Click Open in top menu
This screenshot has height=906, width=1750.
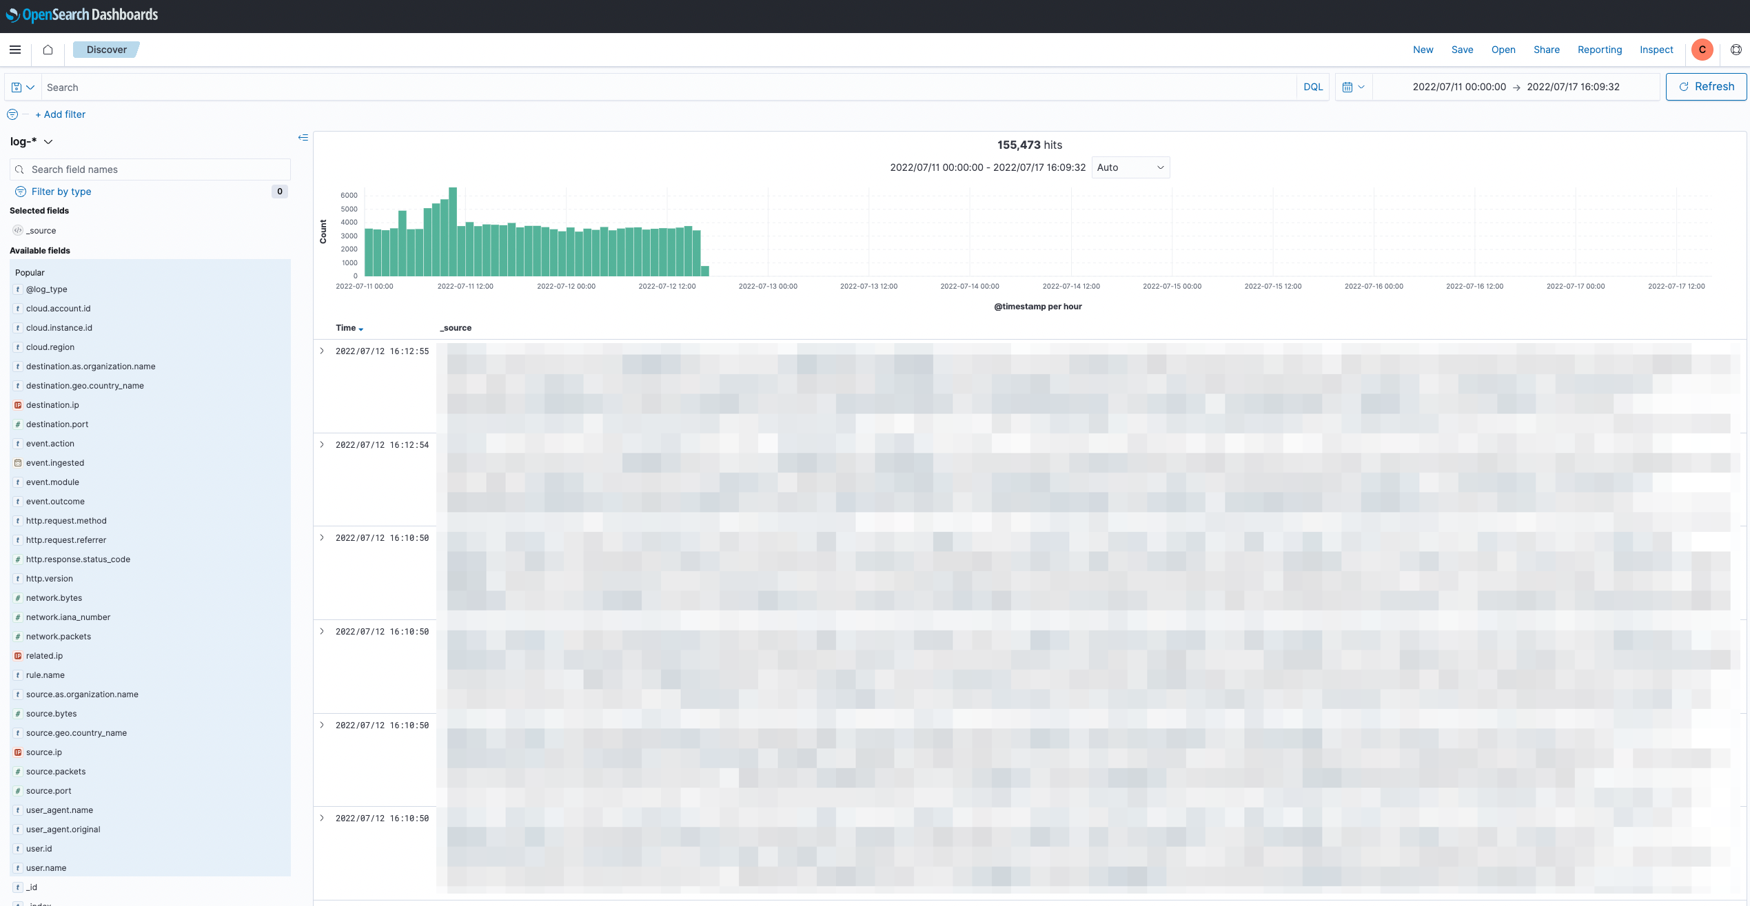[x=1503, y=50]
